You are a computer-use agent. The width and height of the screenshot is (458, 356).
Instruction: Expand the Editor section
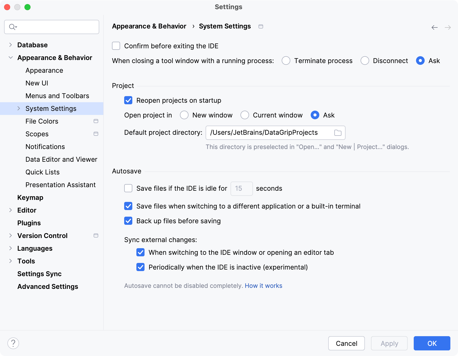(x=10, y=210)
